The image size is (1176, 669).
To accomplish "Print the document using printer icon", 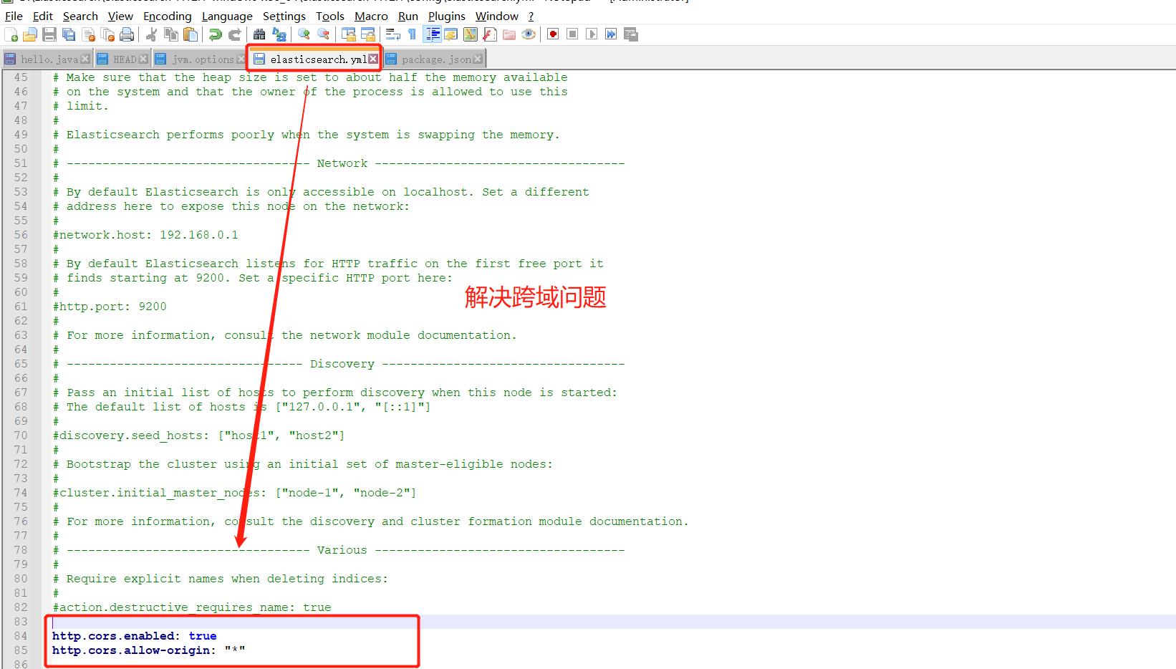I will coord(127,34).
